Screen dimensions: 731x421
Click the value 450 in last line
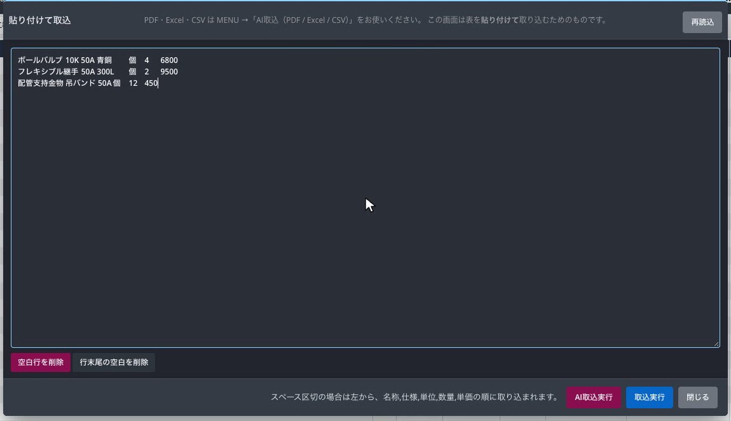151,83
